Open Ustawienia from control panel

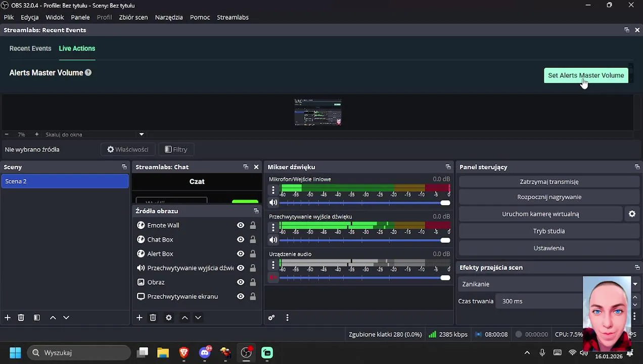[549, 248]
